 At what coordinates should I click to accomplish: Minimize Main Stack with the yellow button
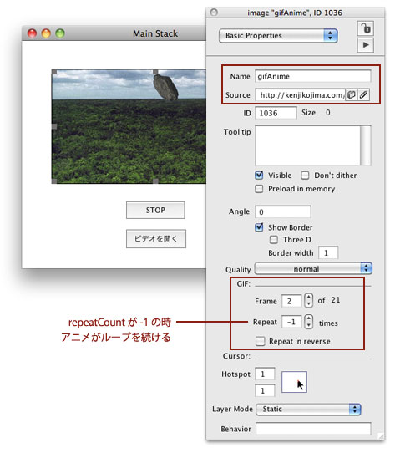(x=46, y=33)
